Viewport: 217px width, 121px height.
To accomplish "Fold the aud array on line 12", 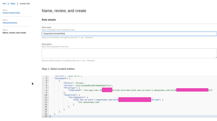I will click(48, 100).
